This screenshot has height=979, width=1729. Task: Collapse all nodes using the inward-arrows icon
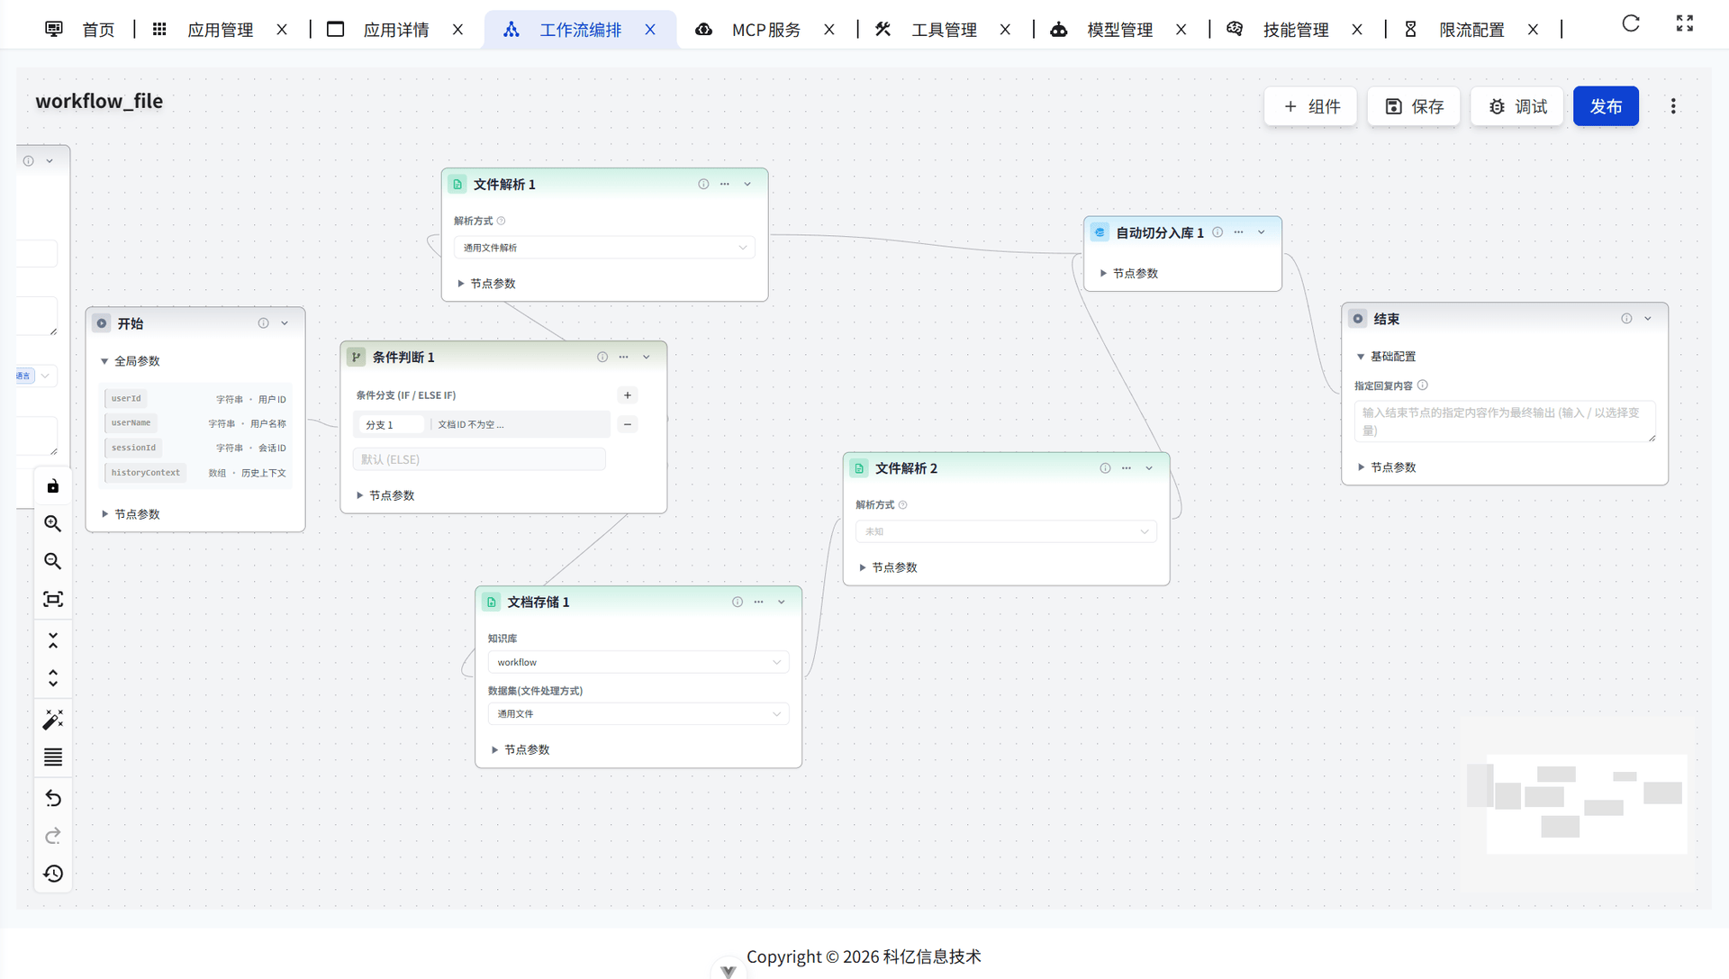click(53, 640)
